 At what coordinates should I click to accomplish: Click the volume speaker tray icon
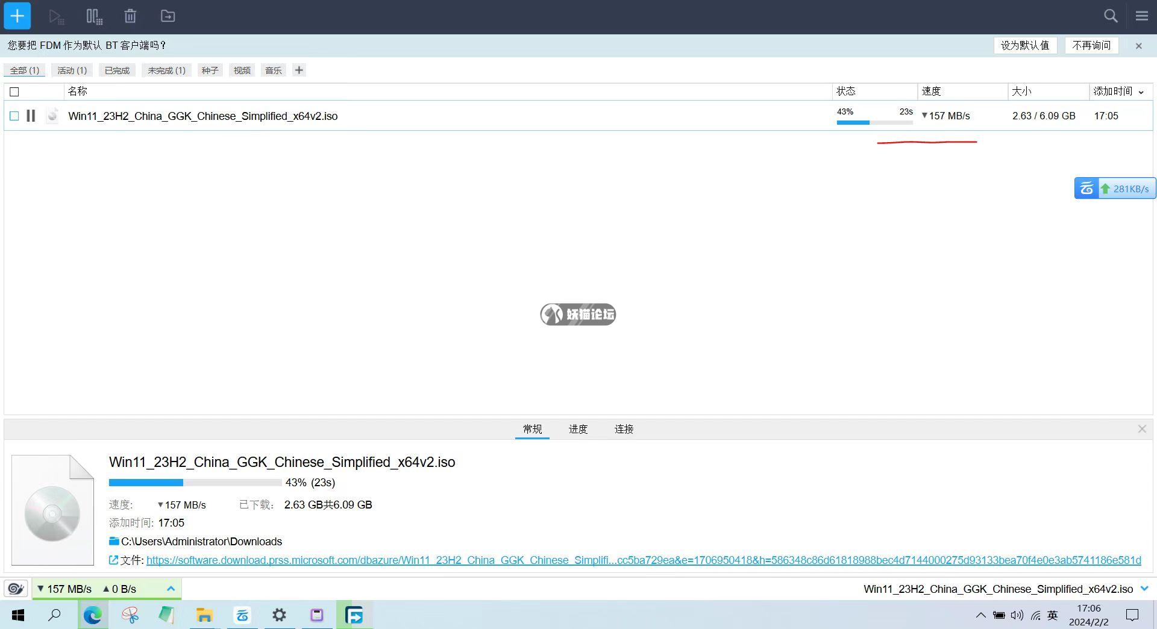point(1017,615)
